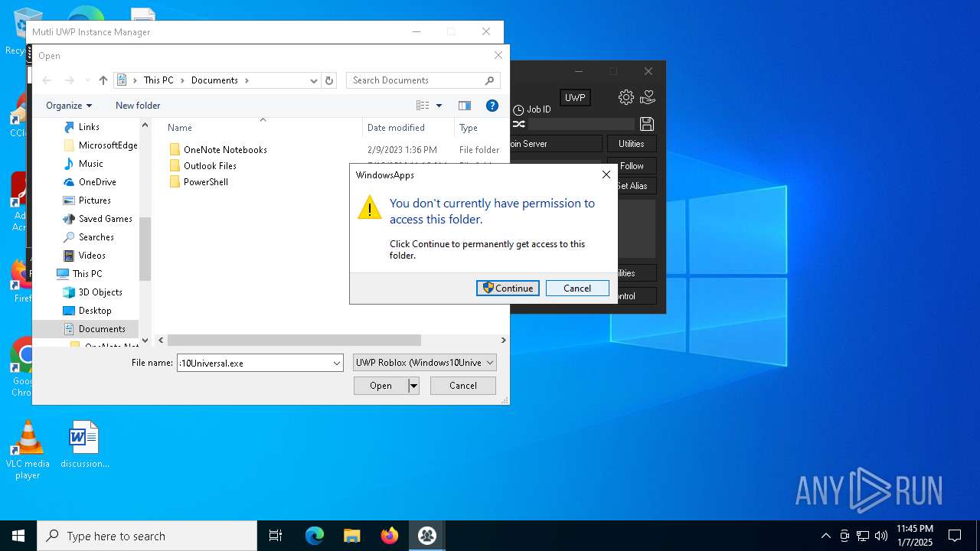Image resolution: width=980 pixels, height=551 pixels.
Task: Launch Firefox from taskbar
Action: (x=390, y=536)
